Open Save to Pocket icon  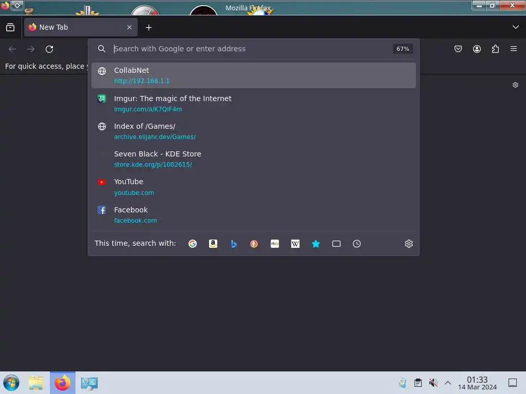click(x=458, y=49)
